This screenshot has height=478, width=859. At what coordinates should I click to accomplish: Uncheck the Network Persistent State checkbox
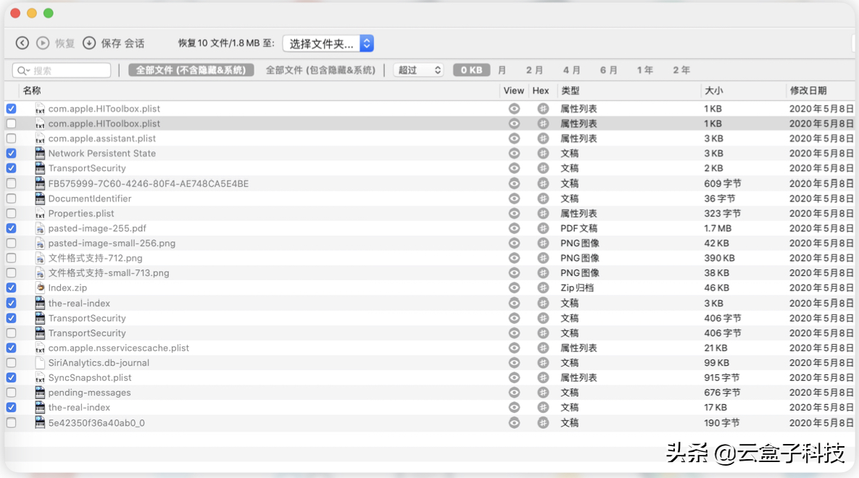11,154
